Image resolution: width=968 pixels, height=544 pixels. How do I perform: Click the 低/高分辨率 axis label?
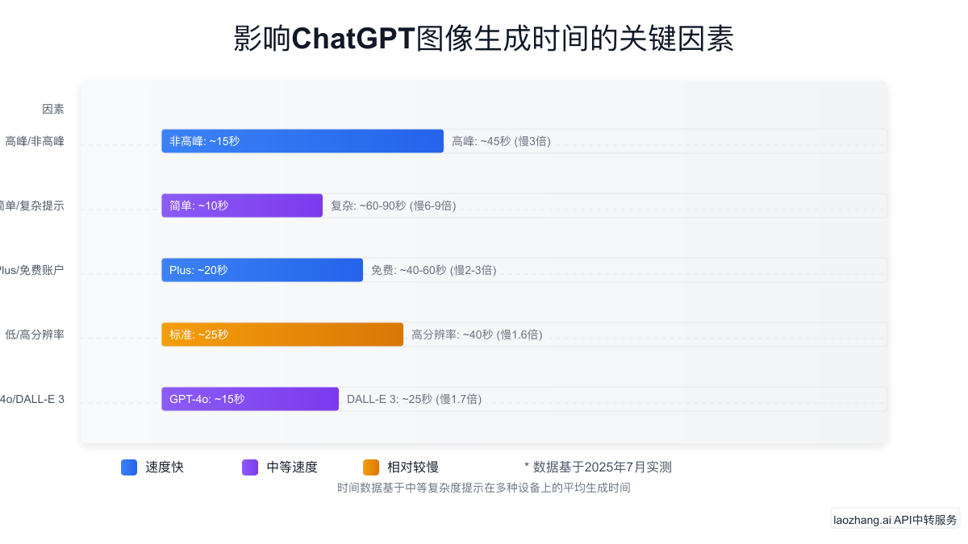tap(35, 335)
